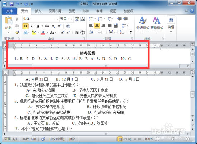
Task: Expand the borders dropdown
Action: (104, 32)
